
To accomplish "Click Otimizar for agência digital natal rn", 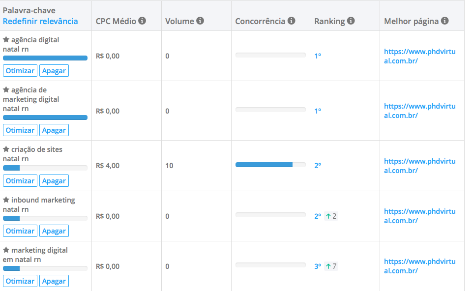I will (20, 71).
